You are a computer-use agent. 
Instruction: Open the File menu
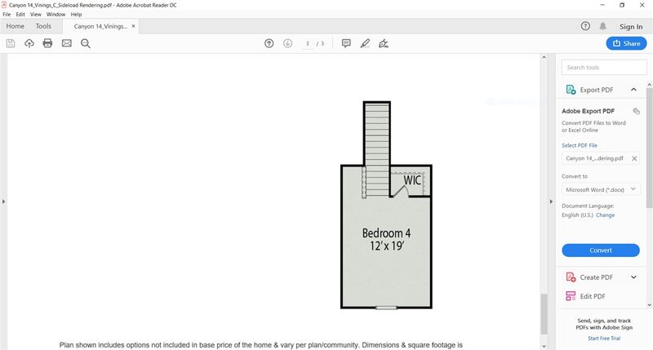(7, 14)
